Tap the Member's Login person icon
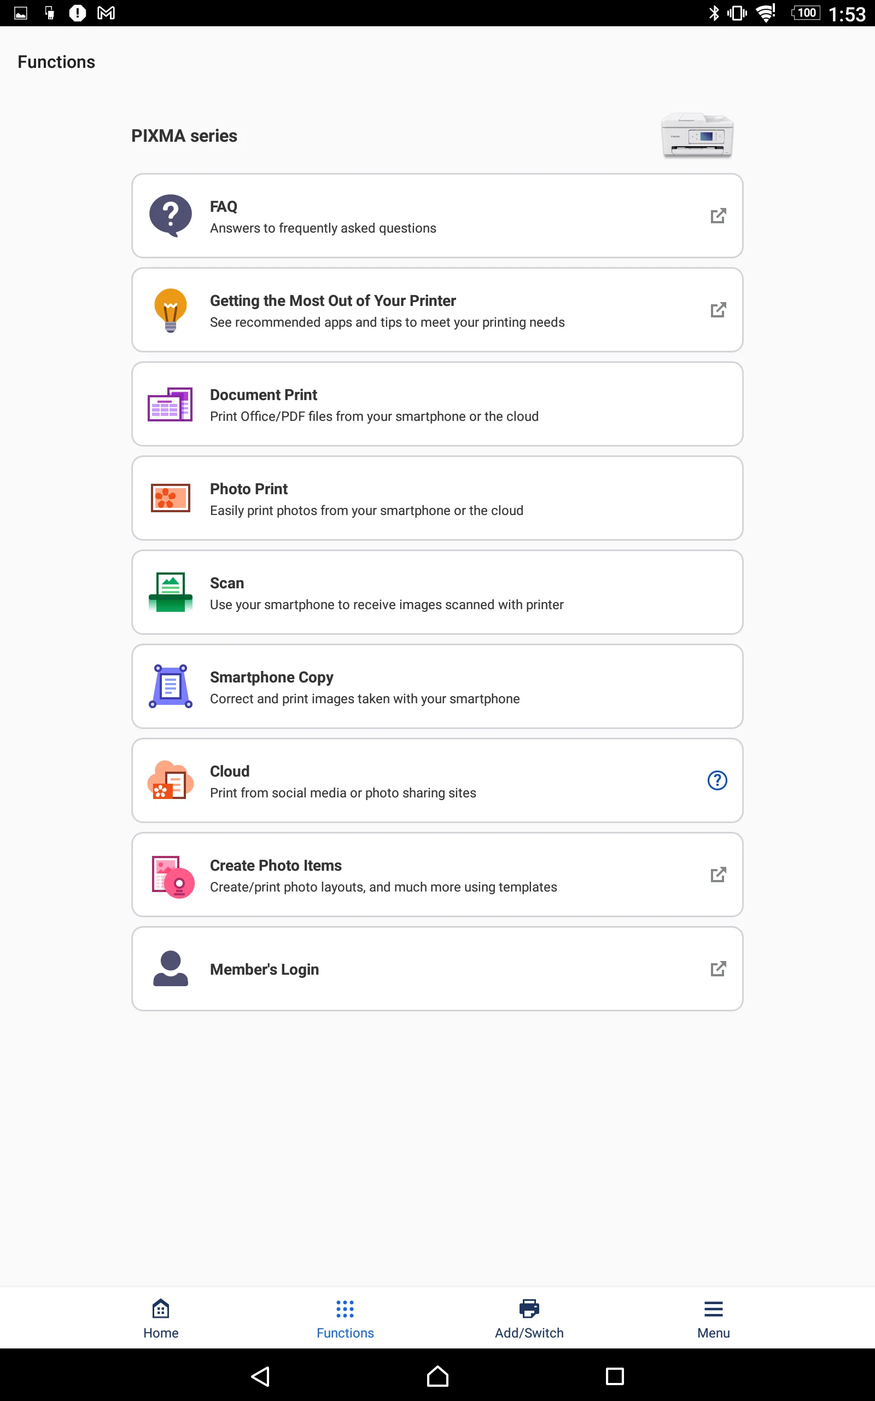Screen dimensions: 875x1401 coord(170,969)
